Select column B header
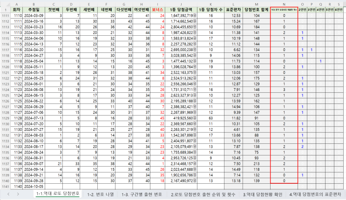This screenshot has width=346, height=200. [34, 4]
